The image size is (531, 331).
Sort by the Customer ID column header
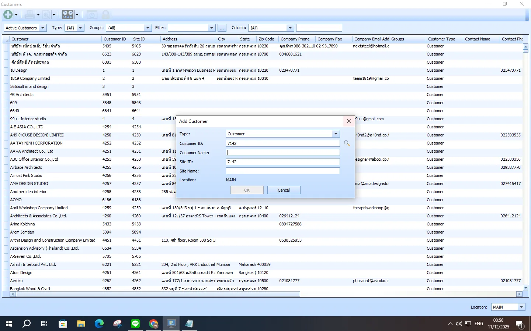pos(116,39)
